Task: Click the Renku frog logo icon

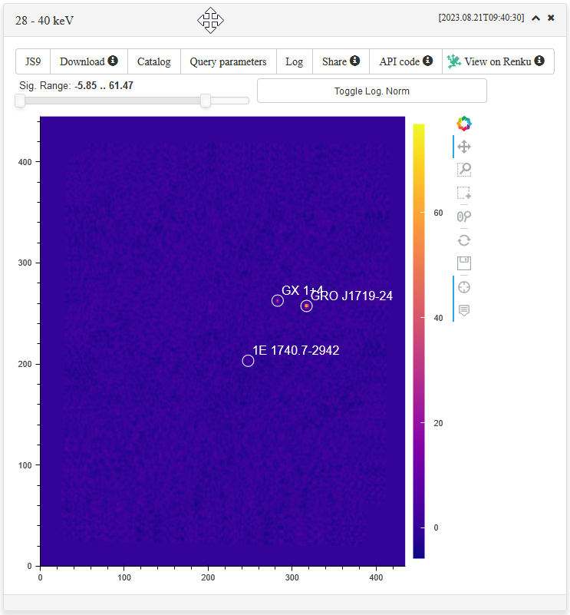Action: tap(454, 61)
